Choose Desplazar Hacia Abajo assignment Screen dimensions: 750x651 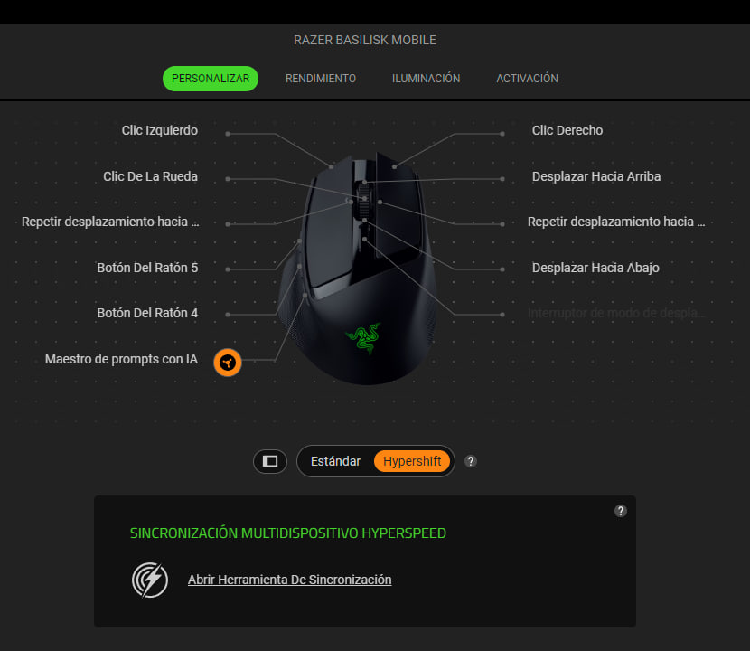595,268
